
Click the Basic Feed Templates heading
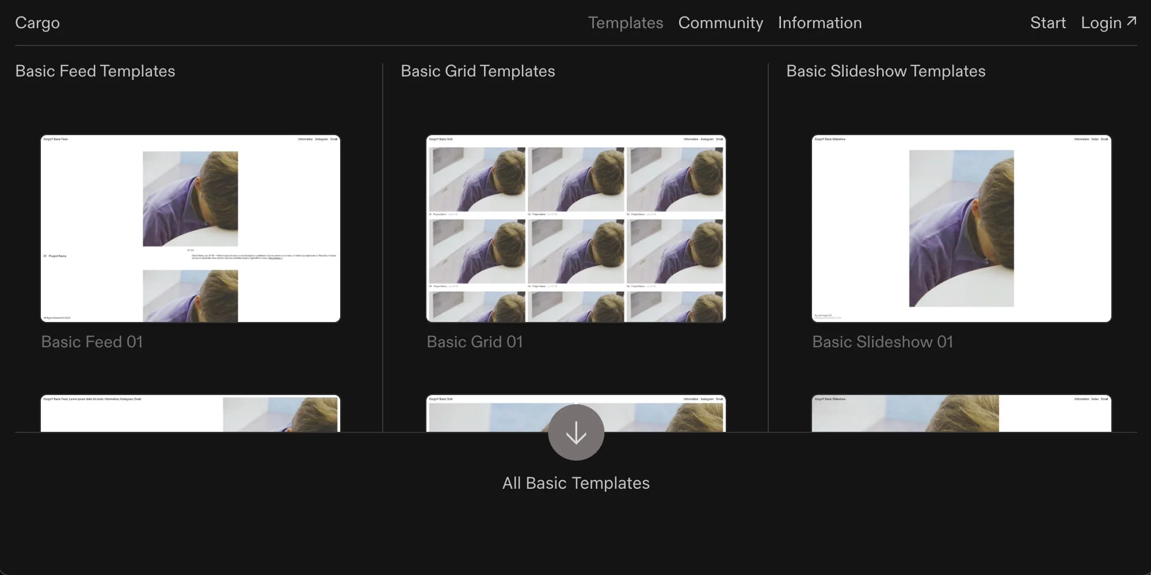95,71
